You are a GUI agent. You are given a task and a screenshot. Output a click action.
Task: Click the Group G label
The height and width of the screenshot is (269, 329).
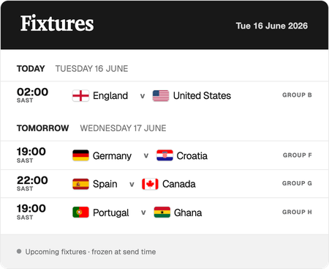[297, 183]
